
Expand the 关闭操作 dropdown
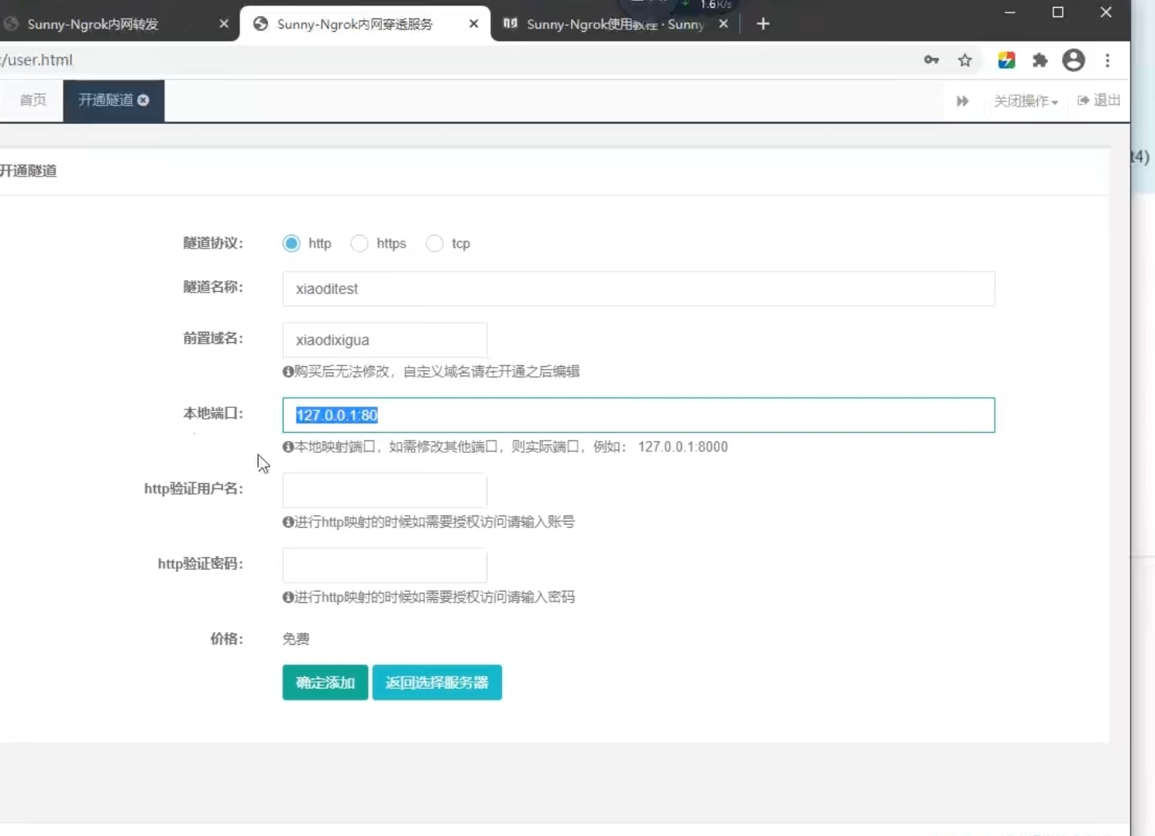1026,101
